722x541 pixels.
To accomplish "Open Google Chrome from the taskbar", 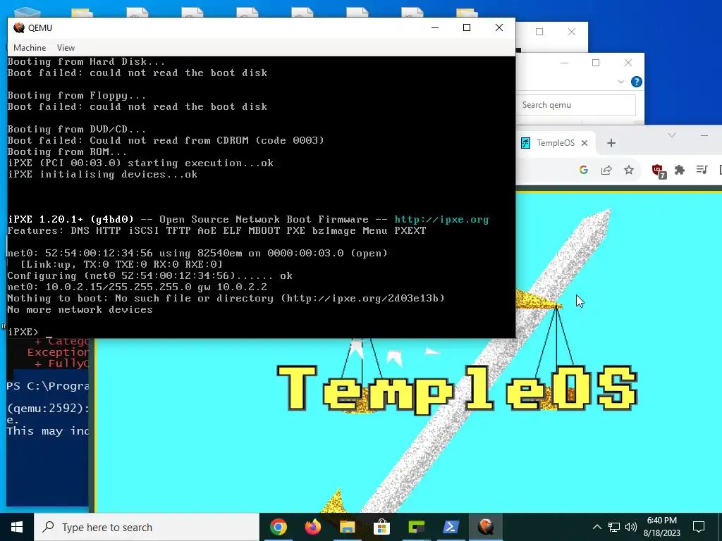I will tap(279, 527).
